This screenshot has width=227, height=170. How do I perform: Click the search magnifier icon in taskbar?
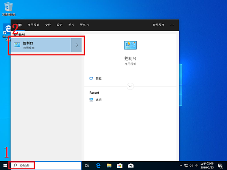pyautogui.click(x=15, y=165)
